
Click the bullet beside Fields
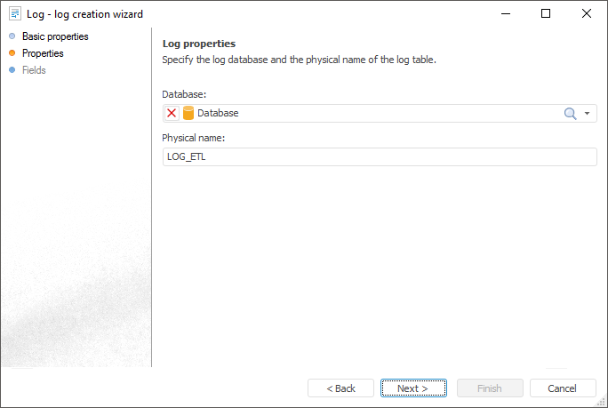point(12,70)
